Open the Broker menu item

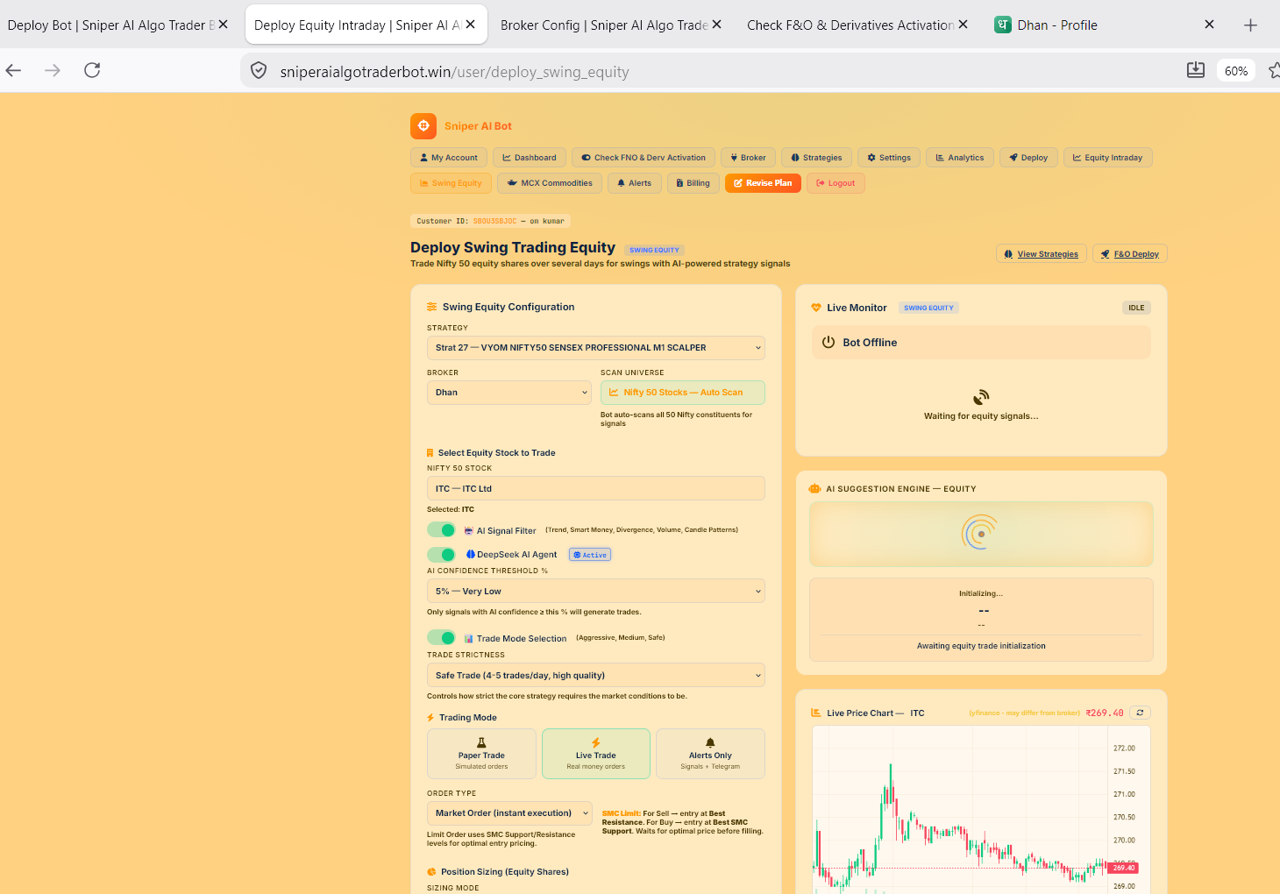click(x=748, y=158)
